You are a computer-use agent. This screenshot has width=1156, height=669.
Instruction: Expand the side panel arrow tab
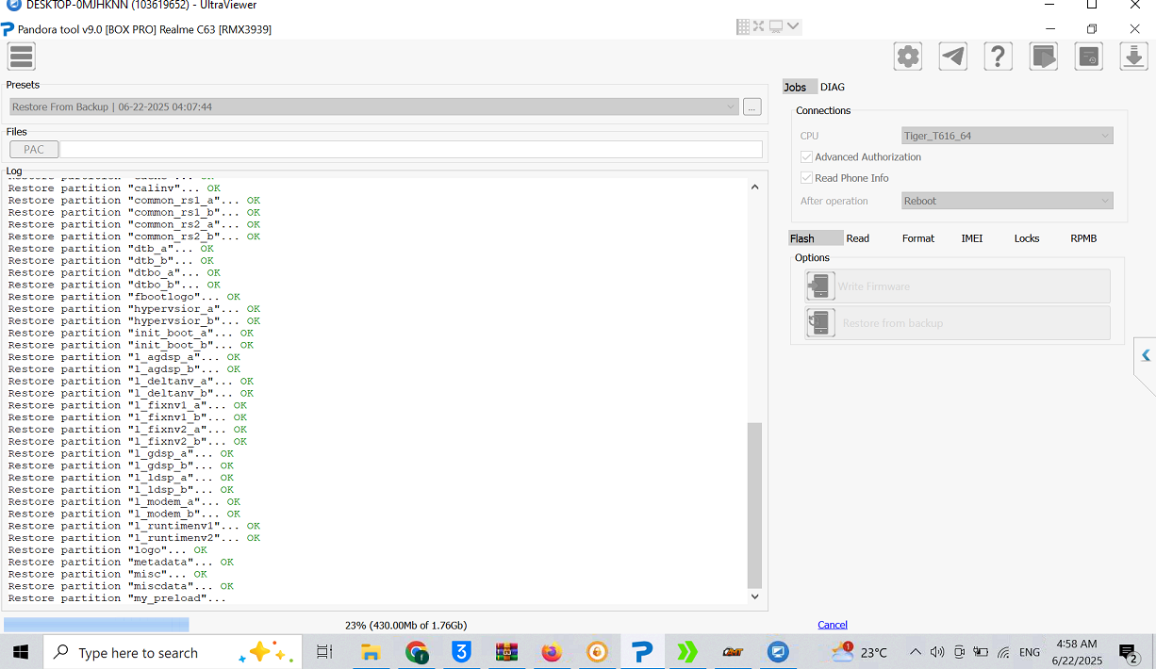point(1146,355)
